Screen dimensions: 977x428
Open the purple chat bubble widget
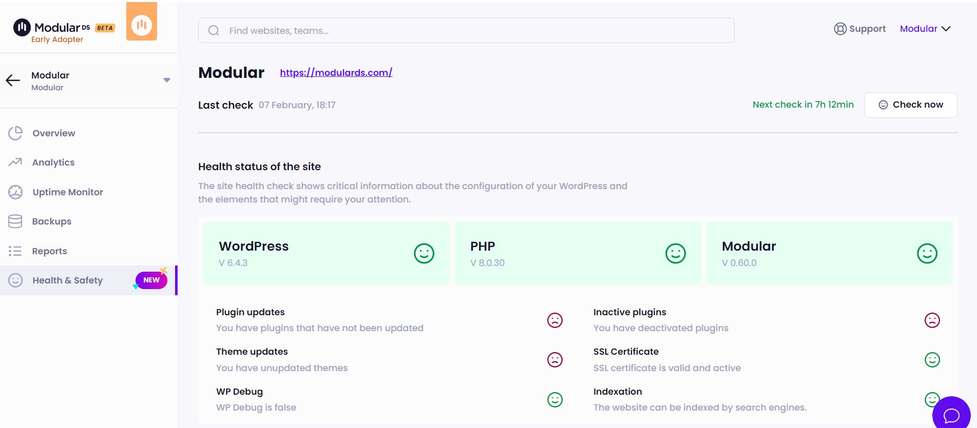pos(952,414)
